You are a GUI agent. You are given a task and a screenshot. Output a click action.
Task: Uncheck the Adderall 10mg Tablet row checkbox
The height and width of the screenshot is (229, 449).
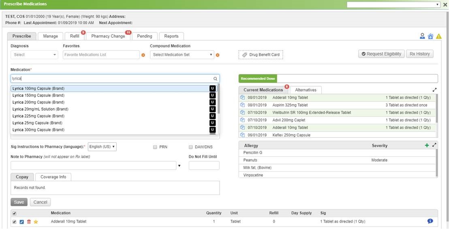[x=15, y=222]
